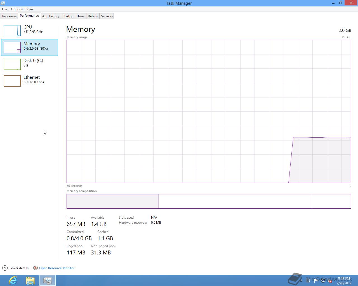Click the Cached 1.1 GB value

pyautogui.click(x=105, y=238)
